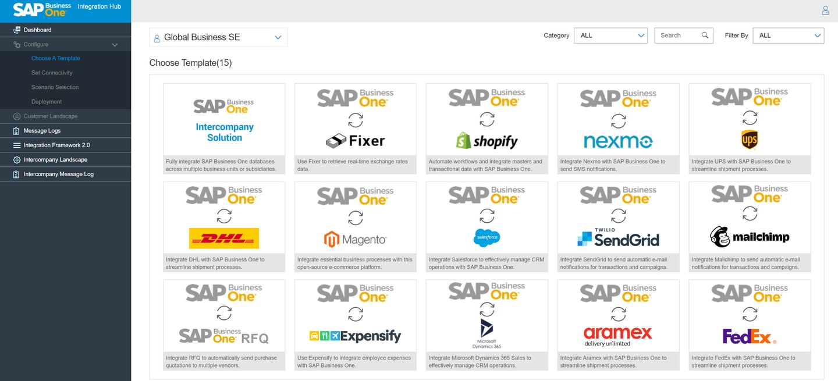Select the Salesforce cloud logo template

click(487, 238)
